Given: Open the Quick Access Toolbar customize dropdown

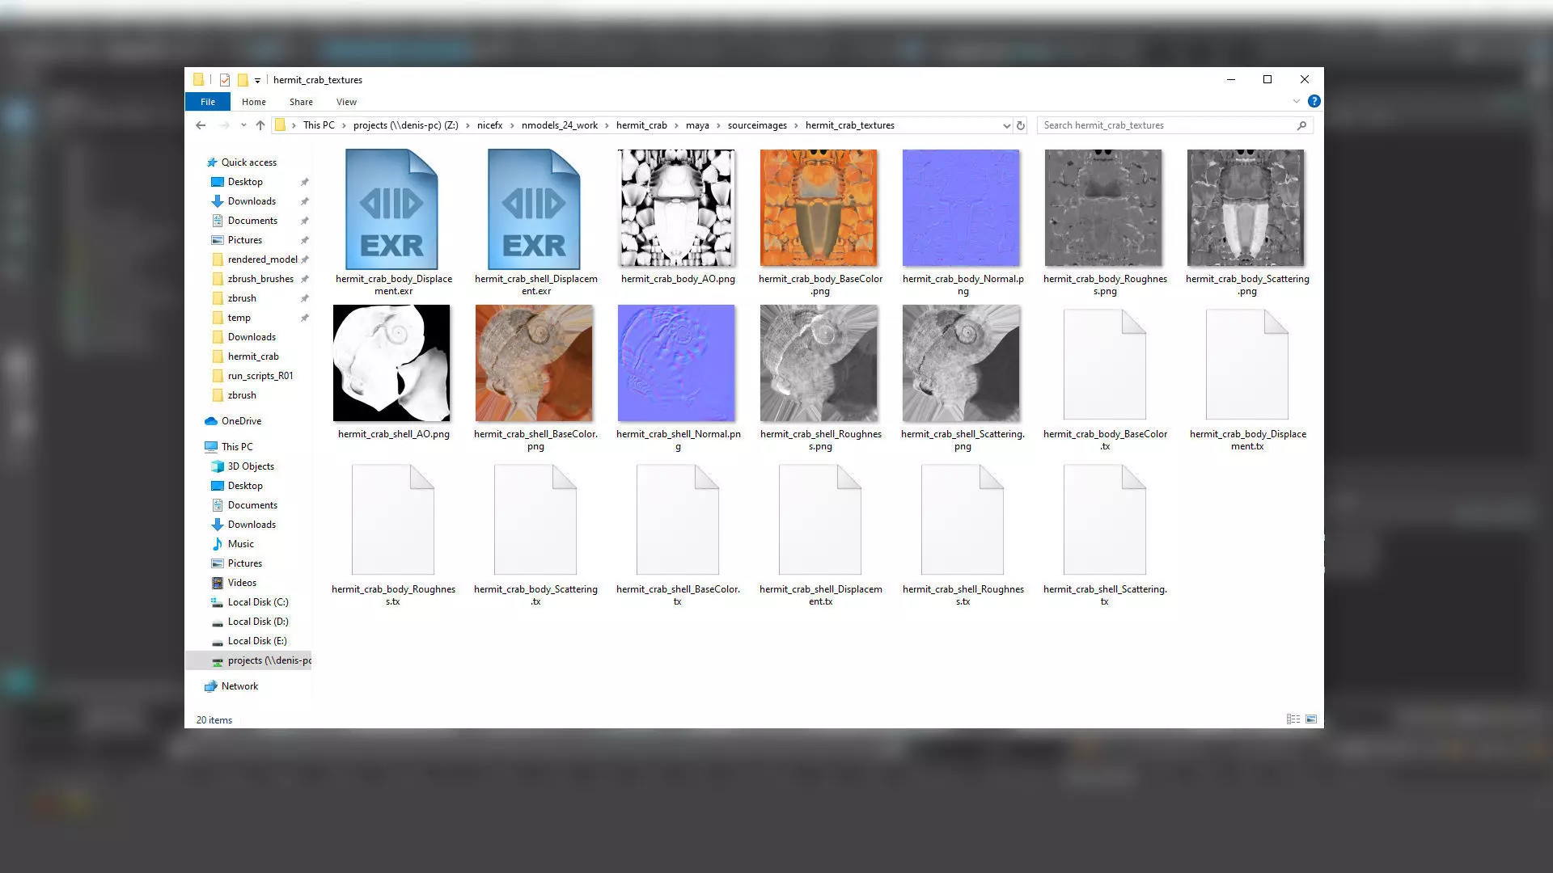Looking at the screenshot, I should (257, 80).
